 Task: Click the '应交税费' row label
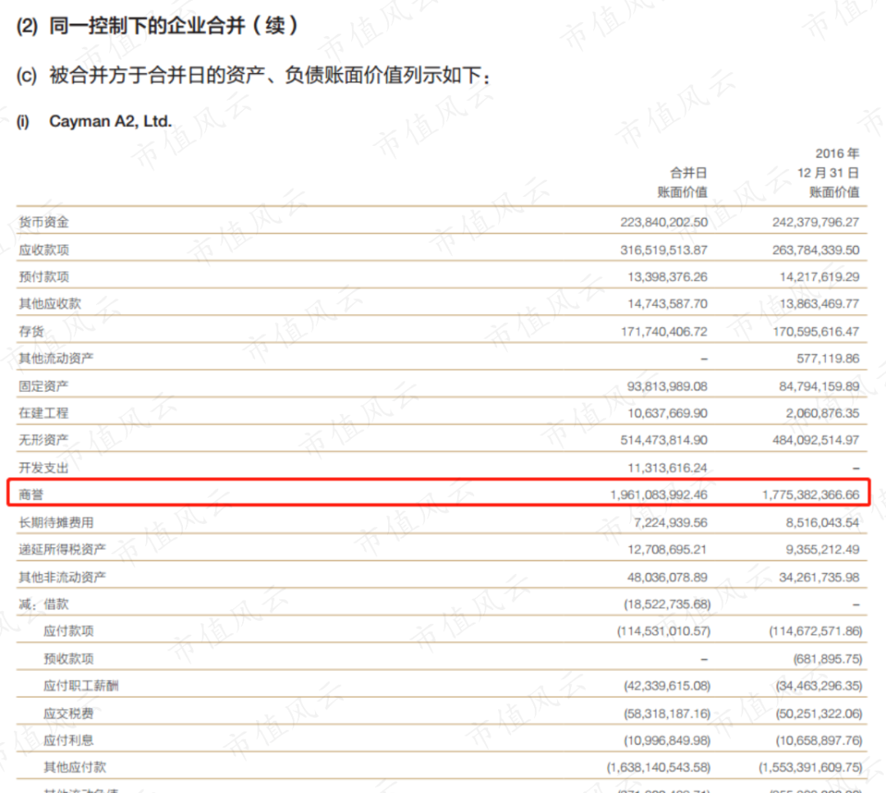[68, 713]
